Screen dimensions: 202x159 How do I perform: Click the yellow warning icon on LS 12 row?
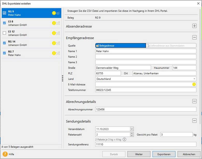54,33
